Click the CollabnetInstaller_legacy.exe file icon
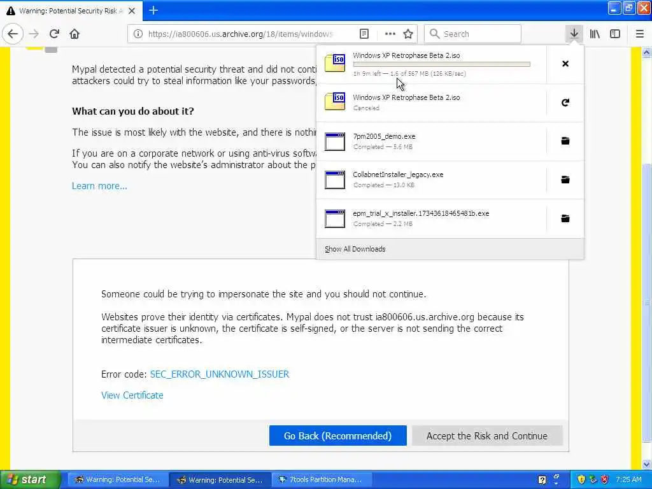Image resolution: width=652 pixels, height=489 pixels. click(335, 180)
